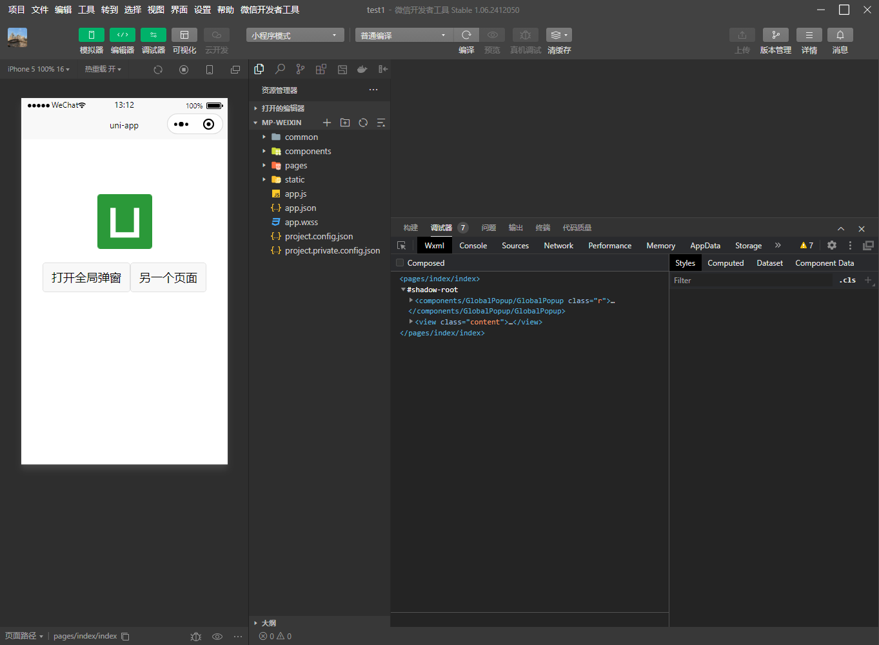Toggle the Simulator panel button
The width and height of the screenshot is (879, 645).
(x=91, y=35)
